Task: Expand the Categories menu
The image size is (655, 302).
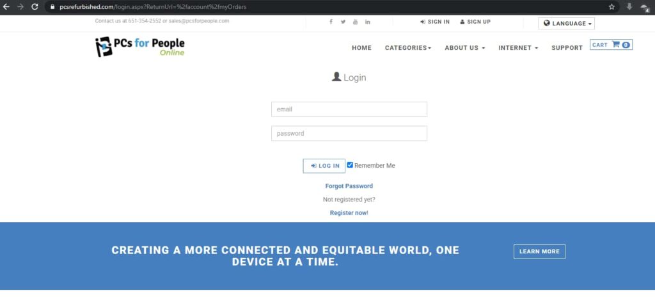Action: tap(408, 48)
